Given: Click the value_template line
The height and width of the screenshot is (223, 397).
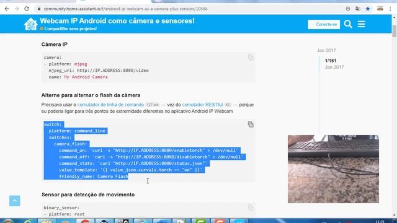Looking at the screenshot, I should (x=130, y=170).
